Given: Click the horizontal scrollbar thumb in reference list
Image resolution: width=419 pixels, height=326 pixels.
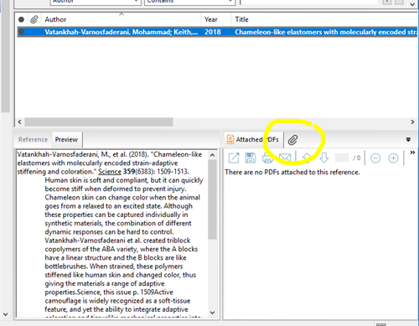Looking at the screenshot, I should coord(99,122).
